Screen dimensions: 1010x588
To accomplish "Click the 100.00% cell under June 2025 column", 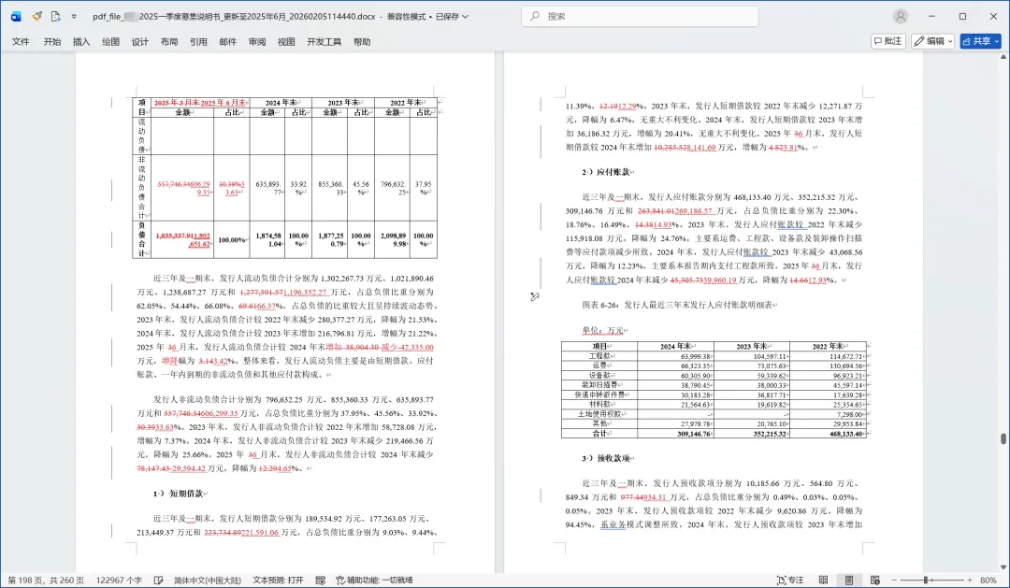I will click(231, 240).
